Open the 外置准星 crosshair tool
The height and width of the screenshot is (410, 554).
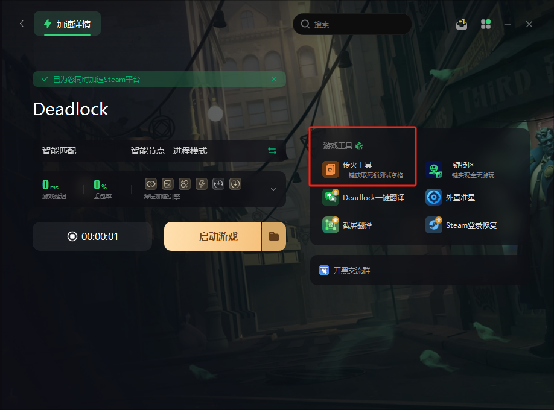point(450,197)
